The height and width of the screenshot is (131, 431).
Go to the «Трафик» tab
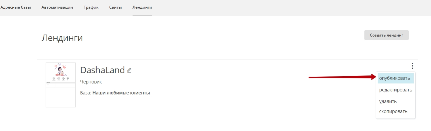point(91,7)
